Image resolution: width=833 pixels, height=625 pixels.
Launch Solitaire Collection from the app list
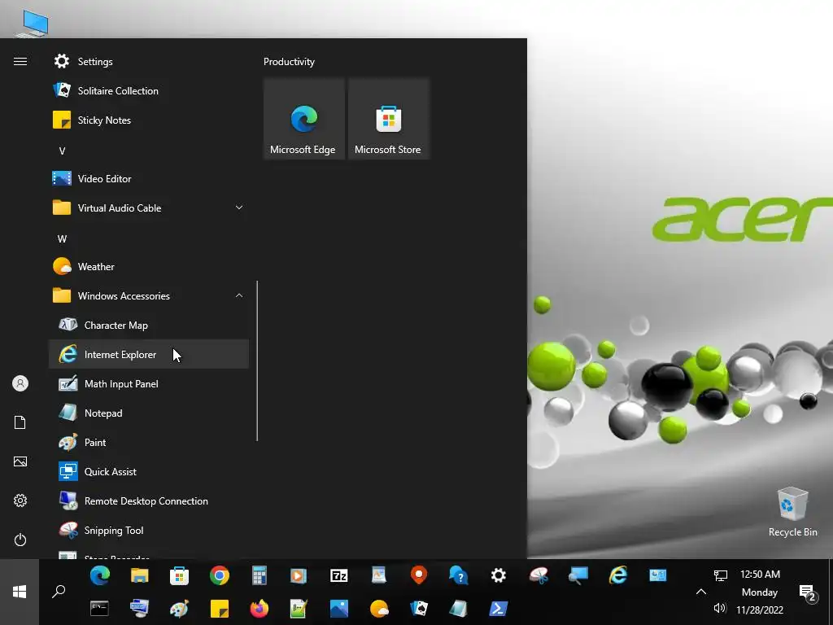click(x=149, y=91)
